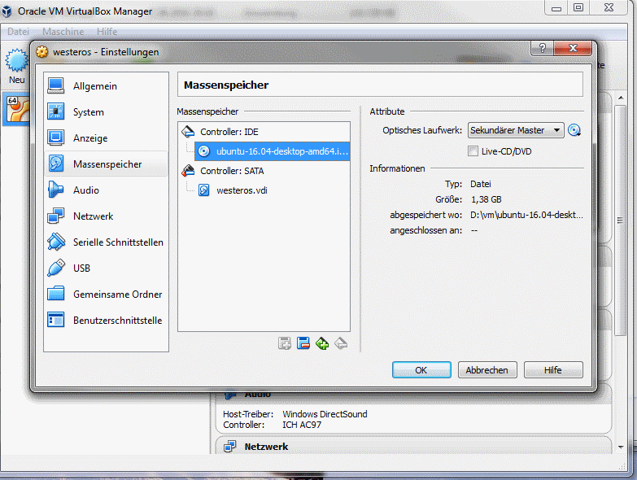Click the Anzeige display icon
Image resolution: width=637 pixels, height=480 pixels.
tap(55, 137)
